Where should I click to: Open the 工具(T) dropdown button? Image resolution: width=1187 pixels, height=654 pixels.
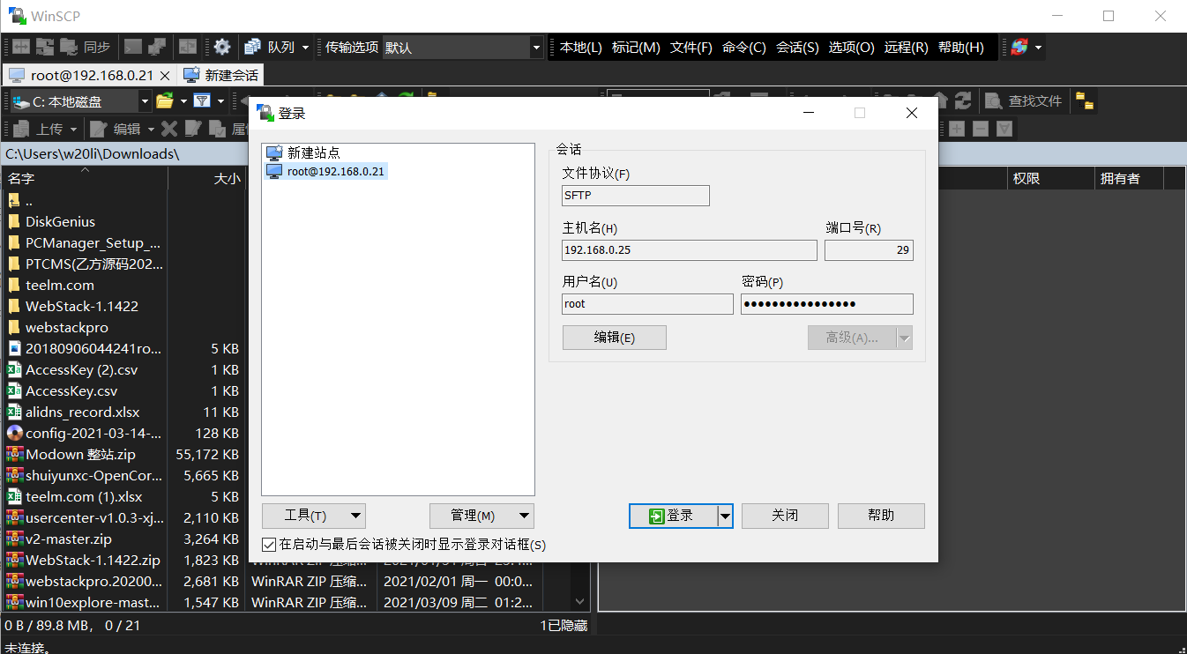[314, 516]
